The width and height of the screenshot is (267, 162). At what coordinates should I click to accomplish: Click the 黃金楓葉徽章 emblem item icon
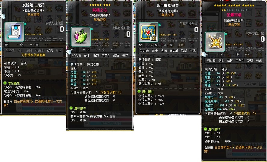[x=149, y=32]
